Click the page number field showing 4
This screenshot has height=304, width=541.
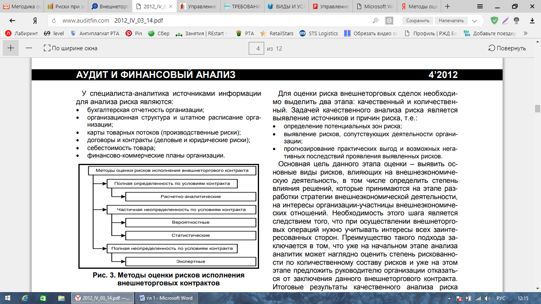pos(256,48)
